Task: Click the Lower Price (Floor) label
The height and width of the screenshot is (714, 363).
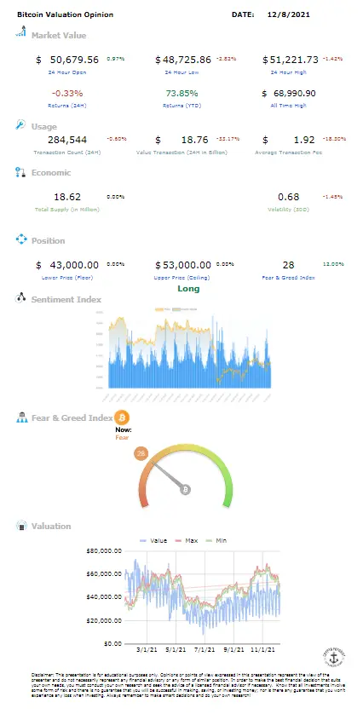Action: click(x=67, y=277)
